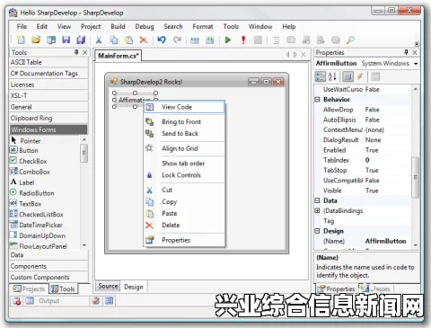The image size is (431, 328).
Task: Click the Open File folder icon
Action: pyautogui.click(x=36, y=40)
